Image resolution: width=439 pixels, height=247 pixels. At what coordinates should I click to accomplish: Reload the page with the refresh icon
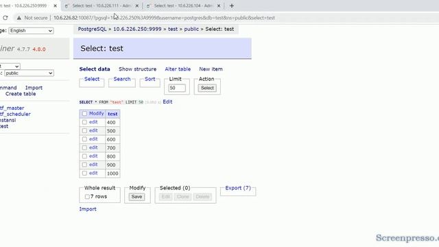(5, 18)
